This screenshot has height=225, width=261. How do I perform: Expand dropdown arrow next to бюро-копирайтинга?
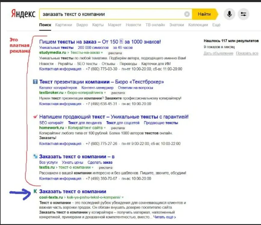[105, 93]
